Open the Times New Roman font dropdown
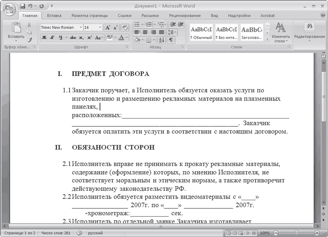Viewport: 328px width, 237px height. 81,27
